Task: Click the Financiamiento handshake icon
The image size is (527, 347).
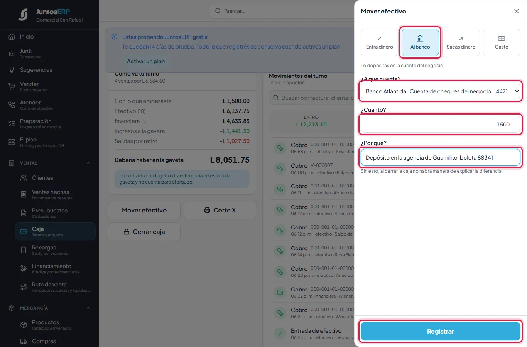Action: click(x=24, y=268)
